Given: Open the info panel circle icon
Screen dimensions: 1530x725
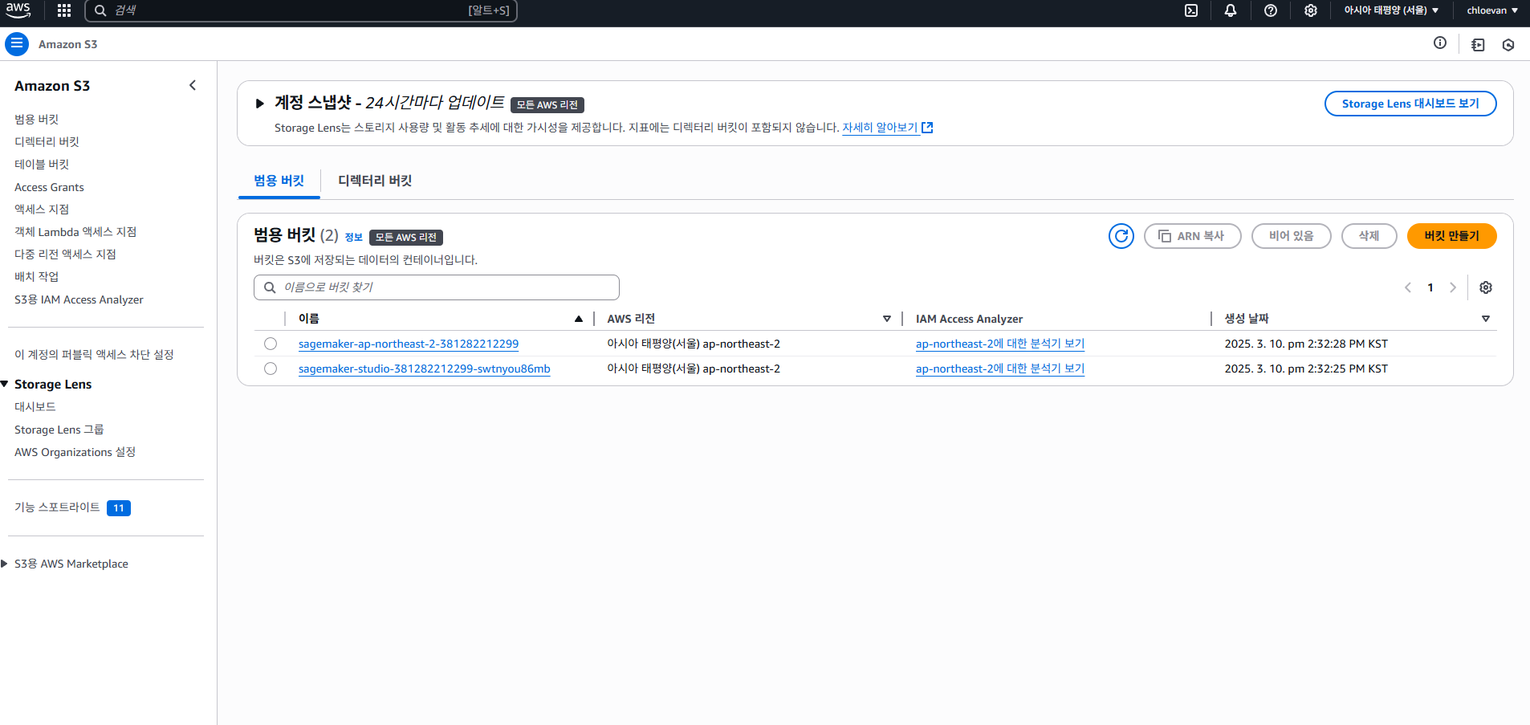Looking at the screenshot, I should pyautogui.click(x=1440, y=43).
